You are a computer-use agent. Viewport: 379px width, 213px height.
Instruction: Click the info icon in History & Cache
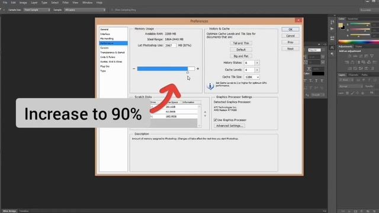pos(210,86)
